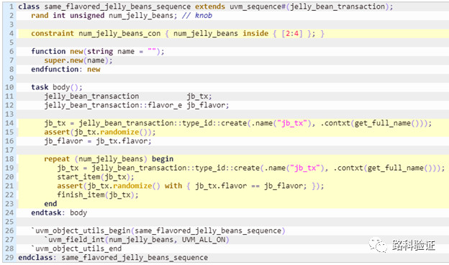Click the "function" keyword on line 6
The width and height of the screenshot is (449, 265).
[x=48, y=51]
